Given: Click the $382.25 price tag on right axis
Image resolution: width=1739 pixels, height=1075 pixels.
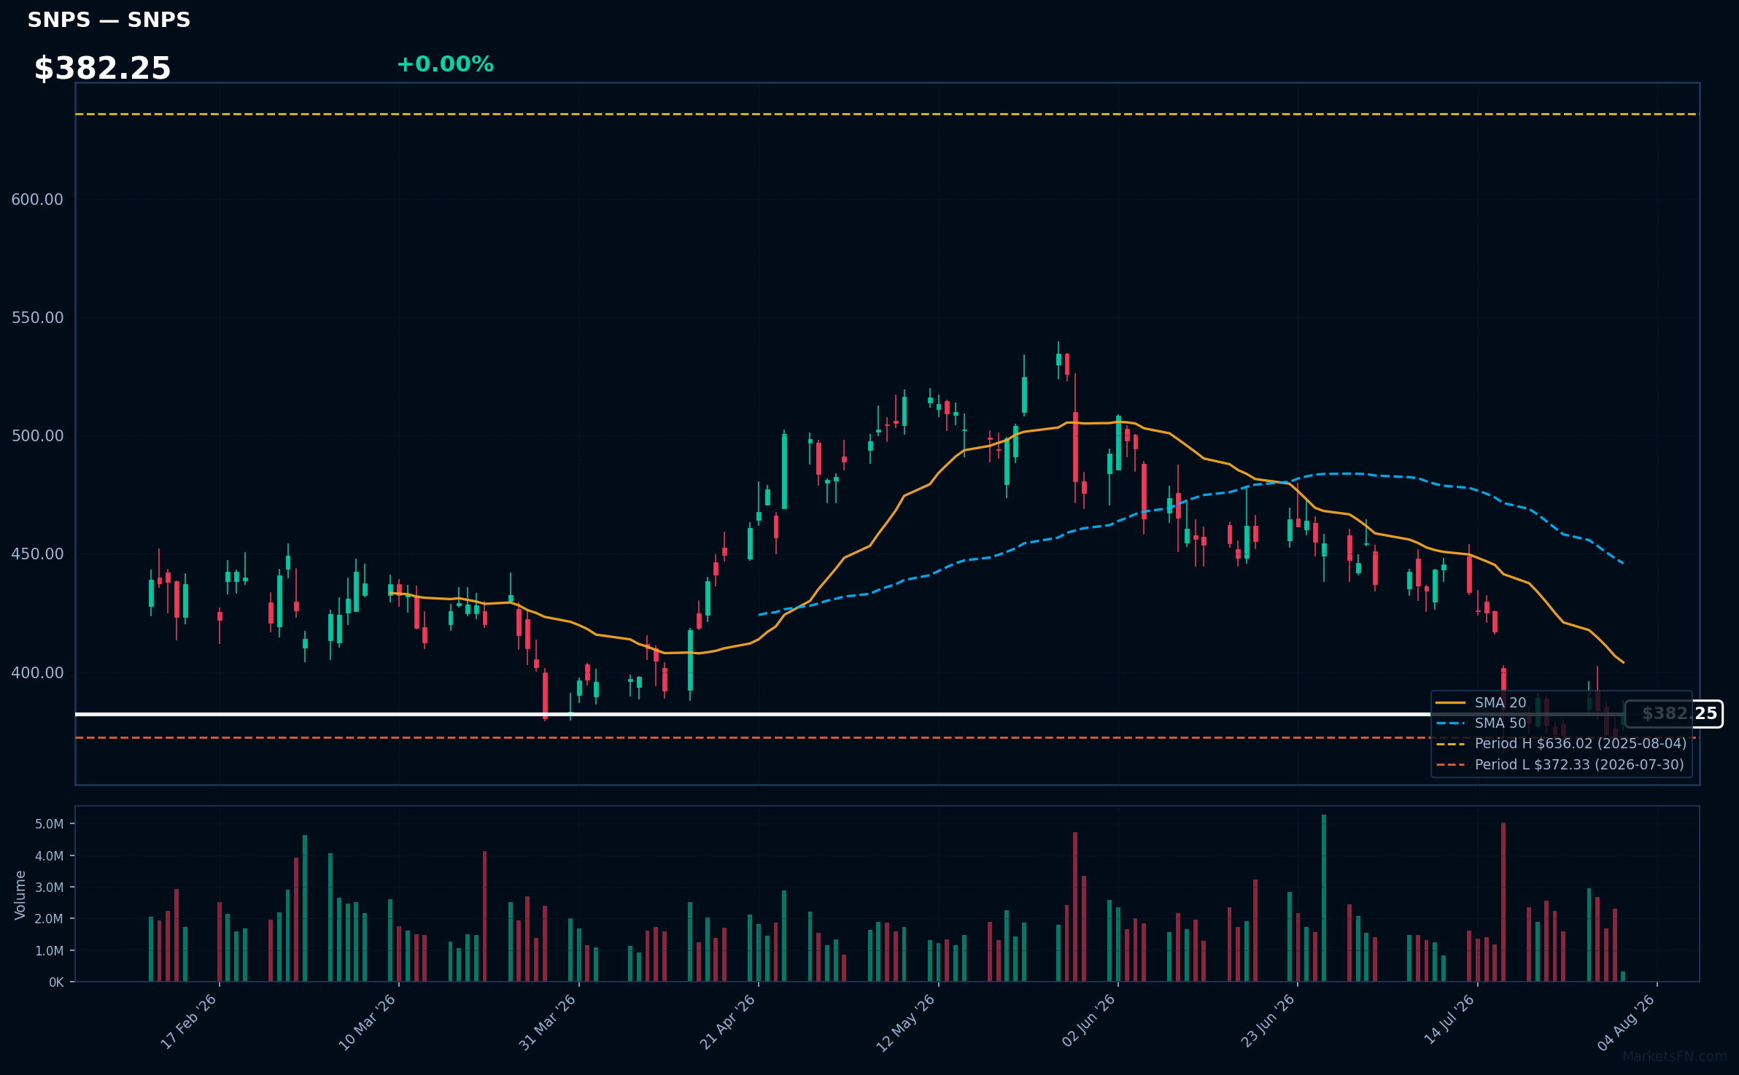Looking at the screenshot, I should point(1674,713).
